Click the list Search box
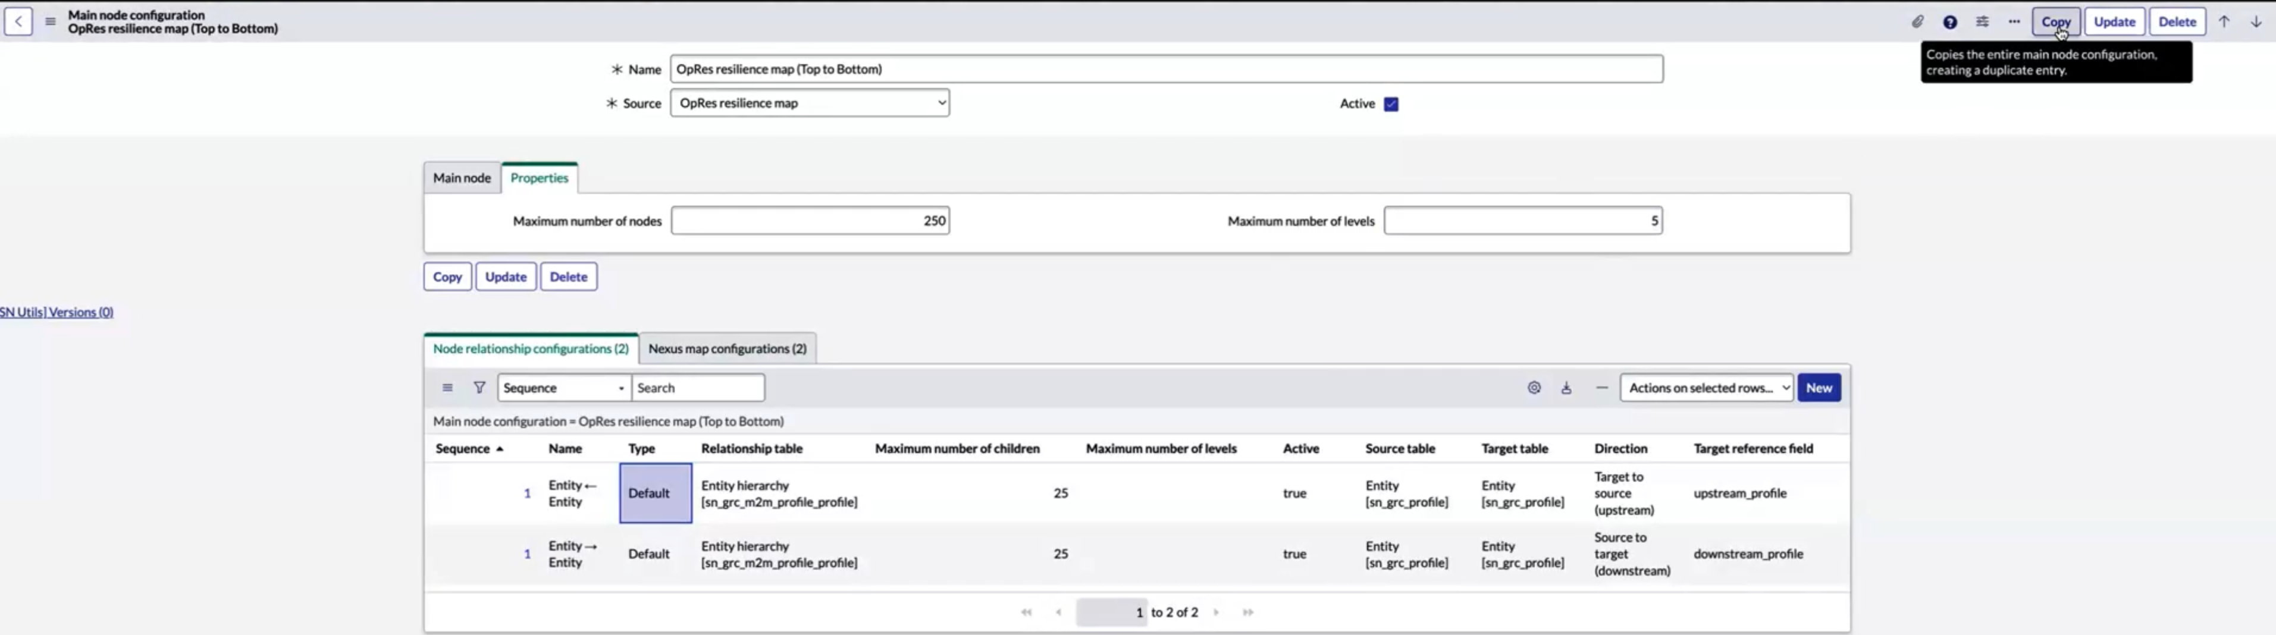The width and height of the screenshot is (2276, 635). (x=698, y=388)
